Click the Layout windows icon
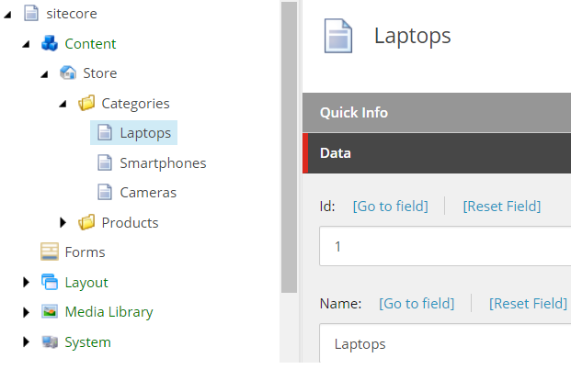This screenshot has height=369, width=571. coord(50,282)
